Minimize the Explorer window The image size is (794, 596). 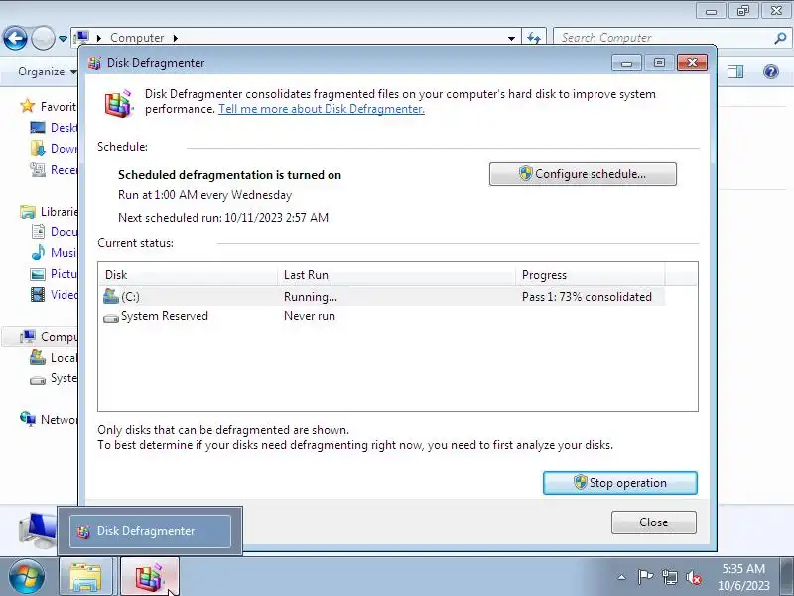[x=711, y=10]
